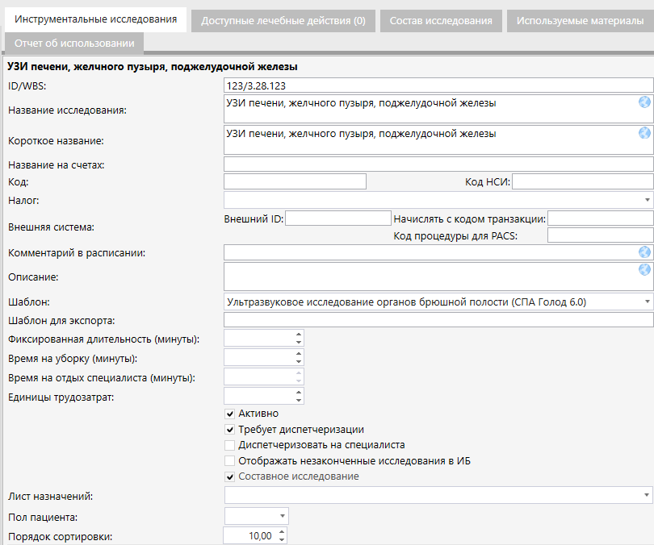This screenshot has width=654, height=545.
Task: Decrease Время на уборку value with down arrow
Action: 299,361
